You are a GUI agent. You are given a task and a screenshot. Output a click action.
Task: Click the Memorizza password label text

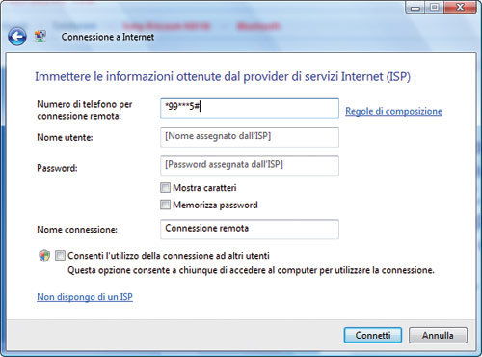215,206
